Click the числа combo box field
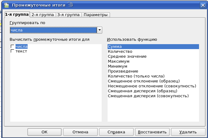This screenshot has width=208, height=138. coord(53,30)
